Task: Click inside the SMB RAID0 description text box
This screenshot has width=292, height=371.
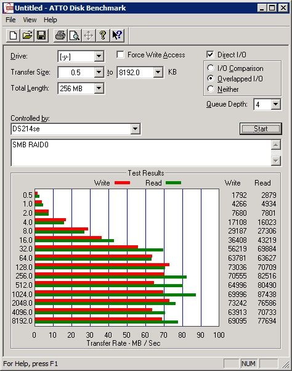Action: click(x=141, y=153)
